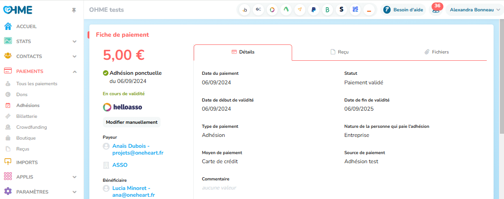
Task: Click the pin sidebar icon
Action: [74, 10]
